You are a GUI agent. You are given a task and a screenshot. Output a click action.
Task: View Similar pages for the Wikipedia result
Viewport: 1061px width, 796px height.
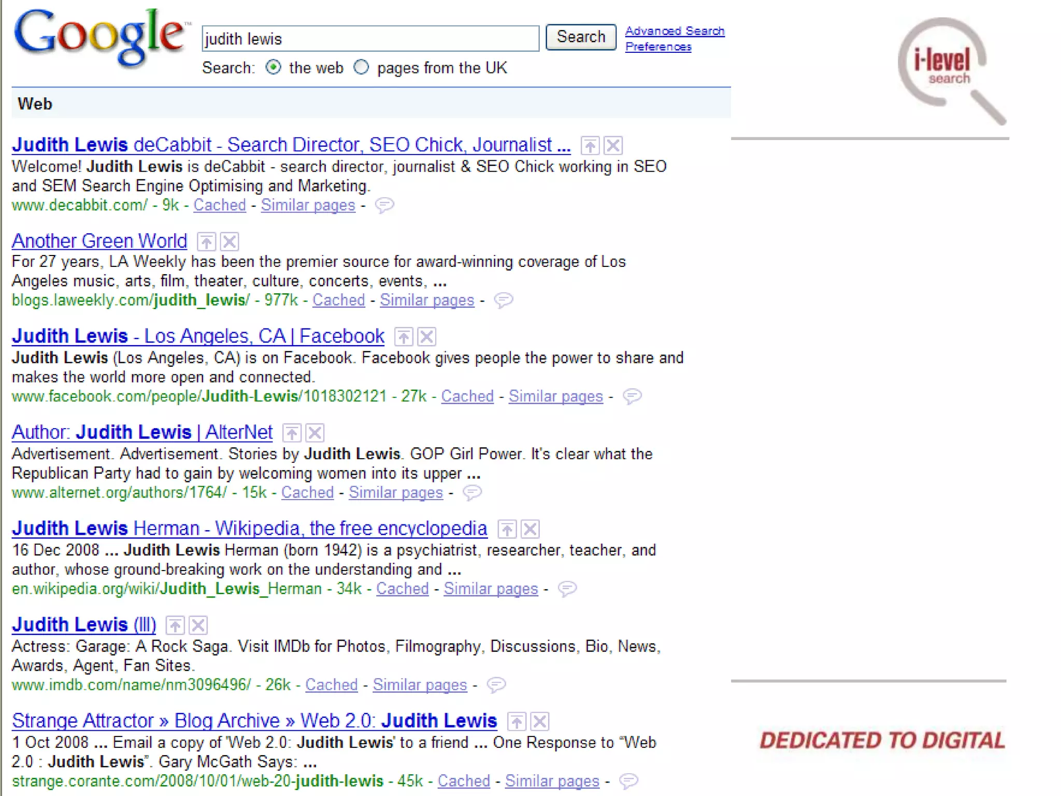point(491,589)
